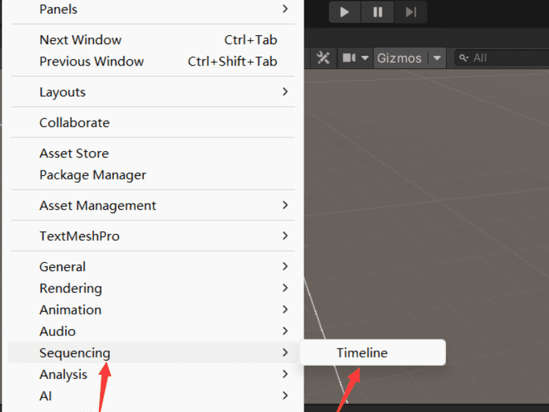Open the TextMeshPro submenu

(80, 236)
